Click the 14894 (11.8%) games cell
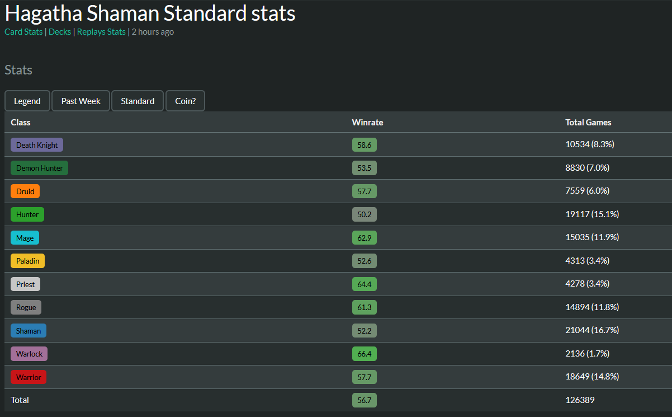The image size is (672, 417). 592,307
